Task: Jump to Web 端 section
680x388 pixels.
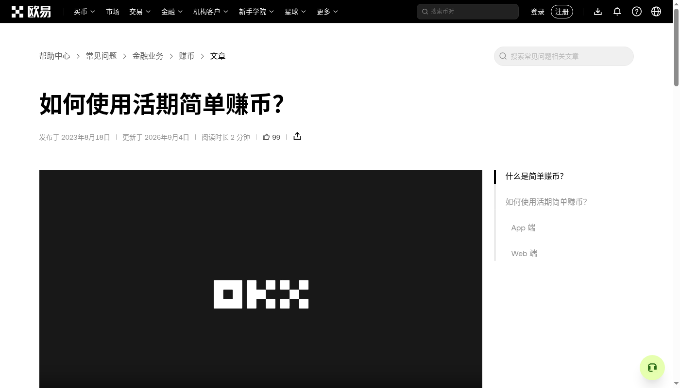Action: point(524,254)
